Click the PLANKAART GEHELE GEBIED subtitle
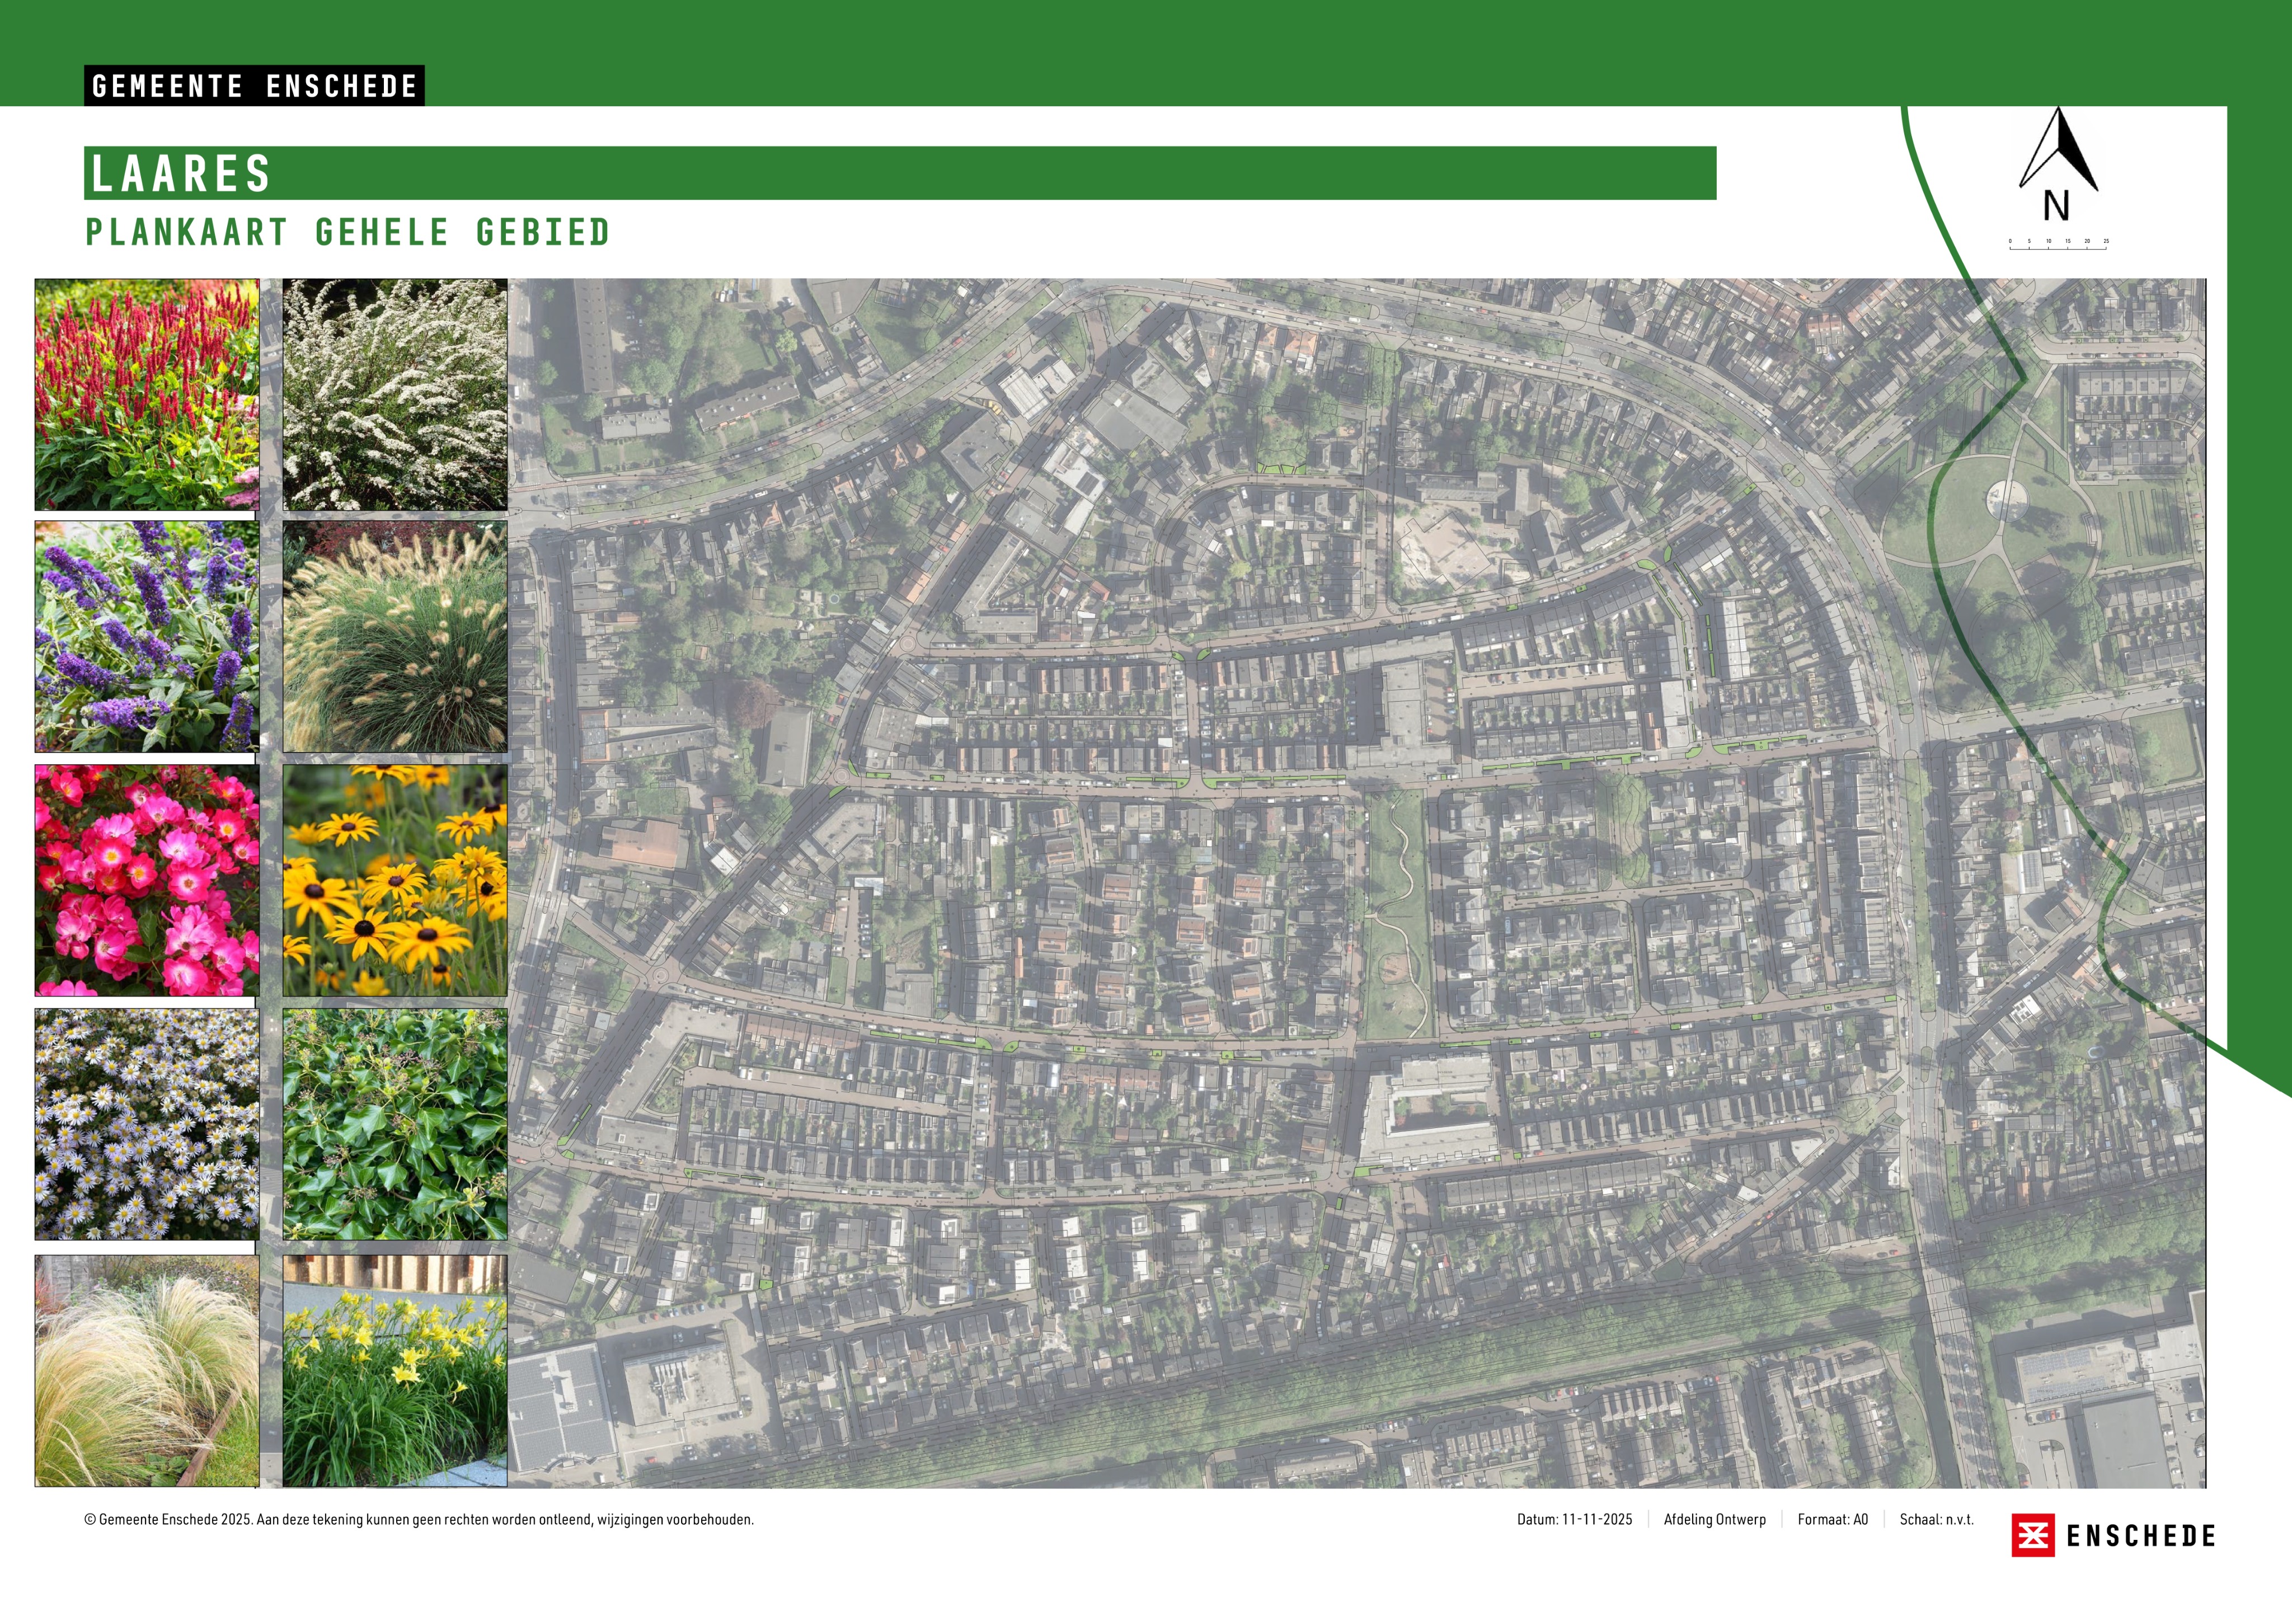The width and height of the screenshot is (2292, 1621). coord(347,233)
